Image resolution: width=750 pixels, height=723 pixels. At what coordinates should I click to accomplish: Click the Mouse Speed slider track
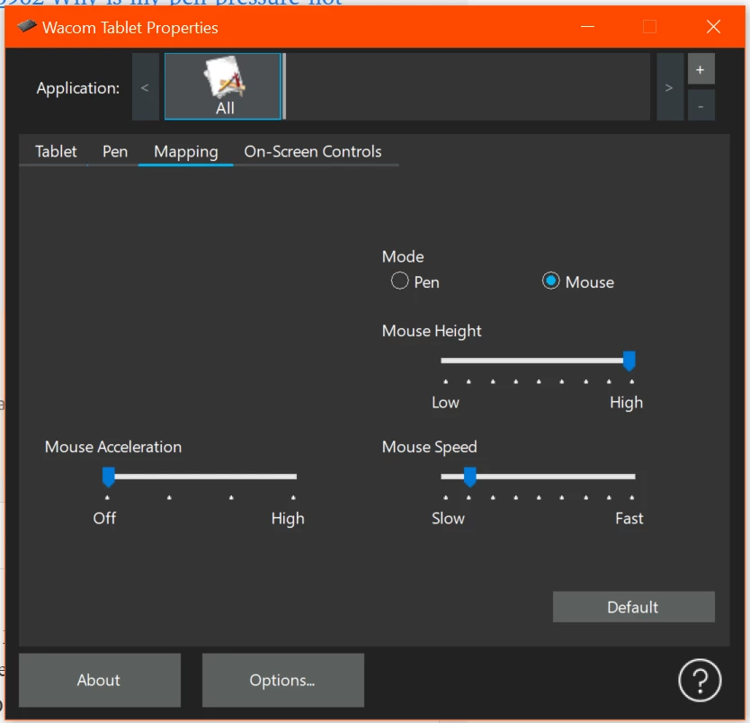pyautogui.click(x=538, y=477)
